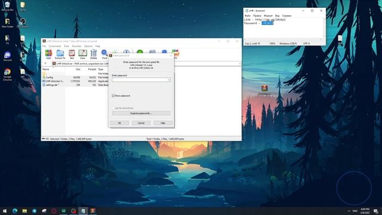Open the WinRAR Tools menu
The image size is (382, 215).
coord(66,46)
